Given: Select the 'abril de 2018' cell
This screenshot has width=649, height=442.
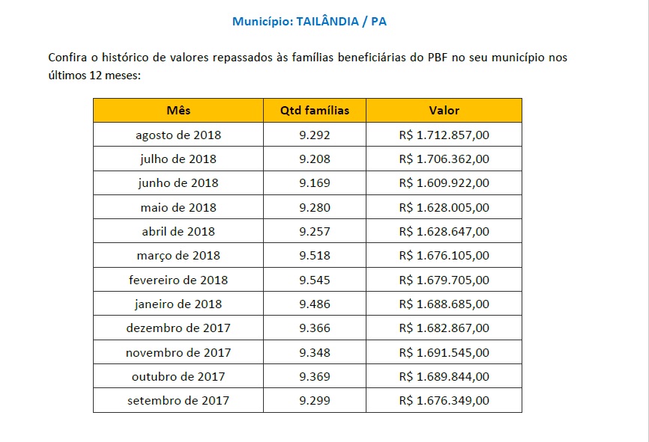Looking at the screenshot, I should coord(178,232).
